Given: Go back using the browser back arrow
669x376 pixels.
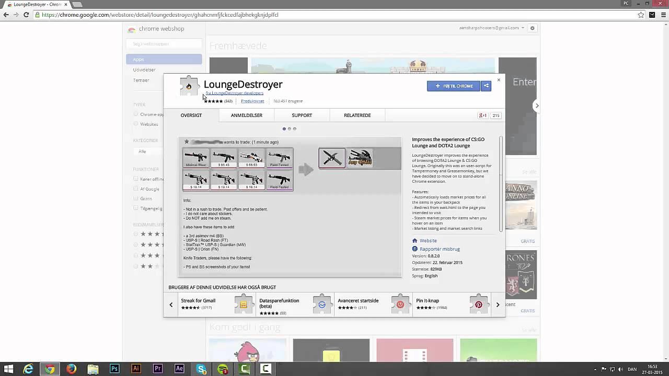Looking at the screenshot, I should tap(6, 15).
